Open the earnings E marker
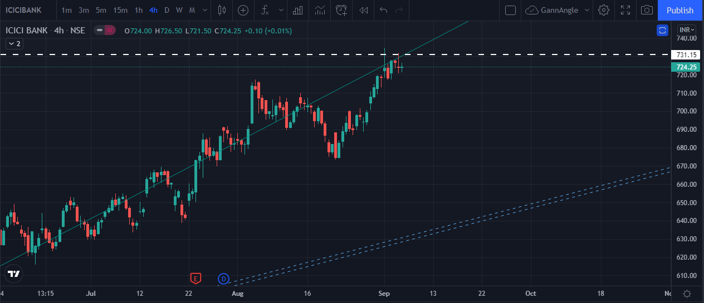This screenshot has height=303, width=704. (x=195, y=279)
